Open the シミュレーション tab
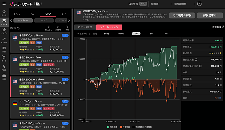Image resolution: width=225 pixels, height=130 pixels. [x=109, y=27]
